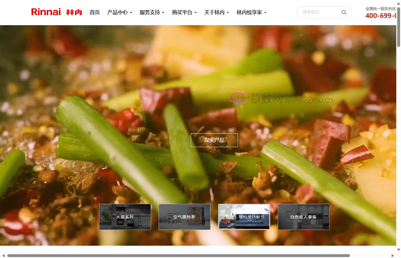This screenshot has width=401, height=258.
Task: Expand the 林内悦享家 dropdown
Action: coord(251,12)
